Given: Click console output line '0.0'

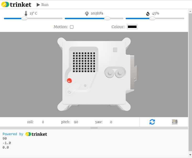Looking at the screenshot, I should tap(6, 148).
